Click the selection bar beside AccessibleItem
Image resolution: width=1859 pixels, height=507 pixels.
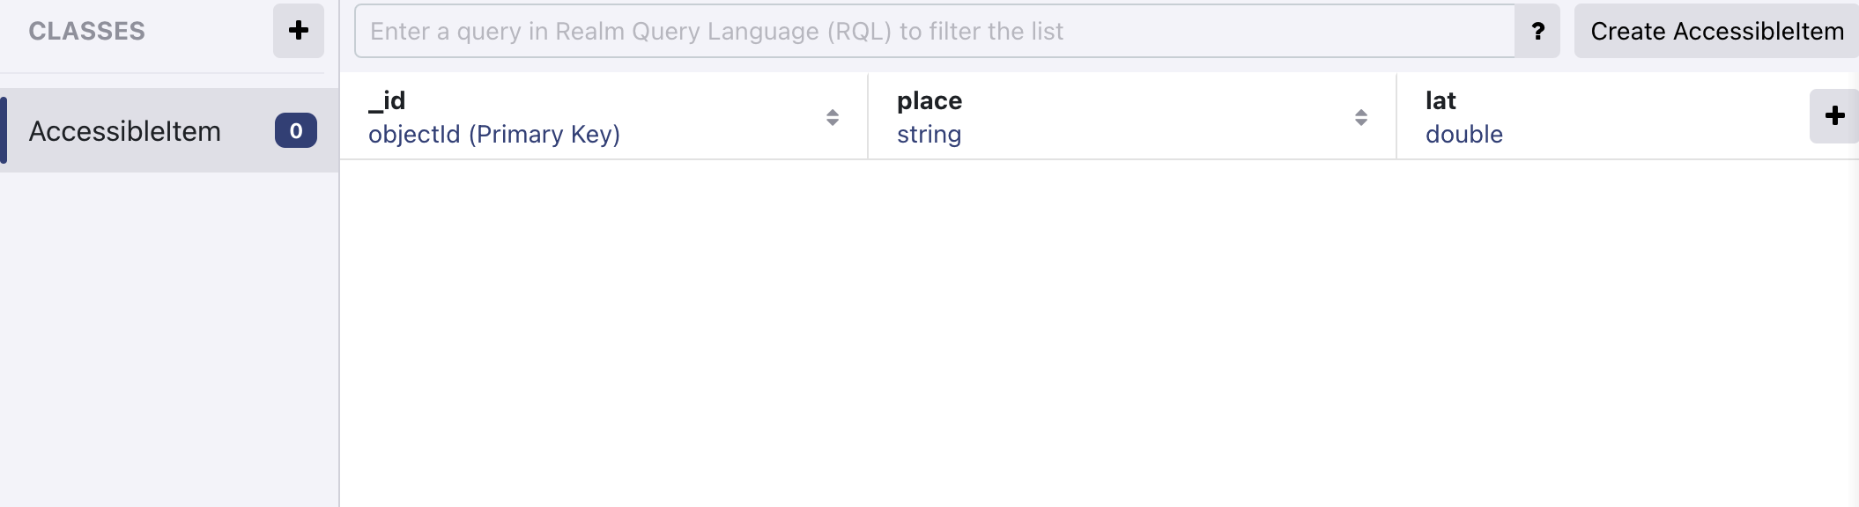click(x=4, y=130)
